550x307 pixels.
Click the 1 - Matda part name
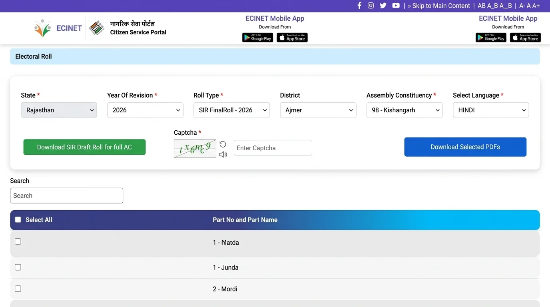[226, 243]
